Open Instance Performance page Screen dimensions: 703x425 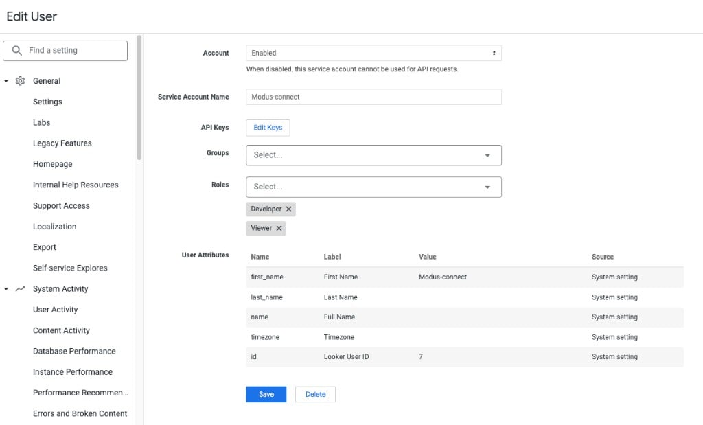tap(73, 371)
